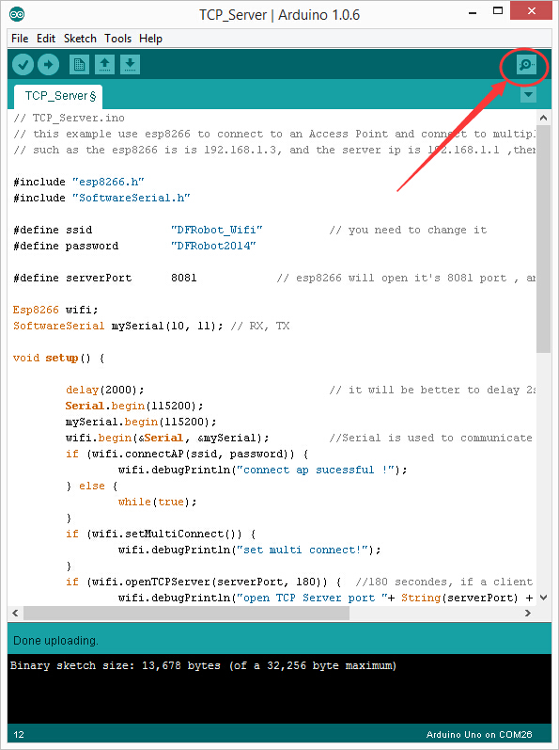
Task: Click the horizontal scrollbar right arrow
Action: [527, 613]
